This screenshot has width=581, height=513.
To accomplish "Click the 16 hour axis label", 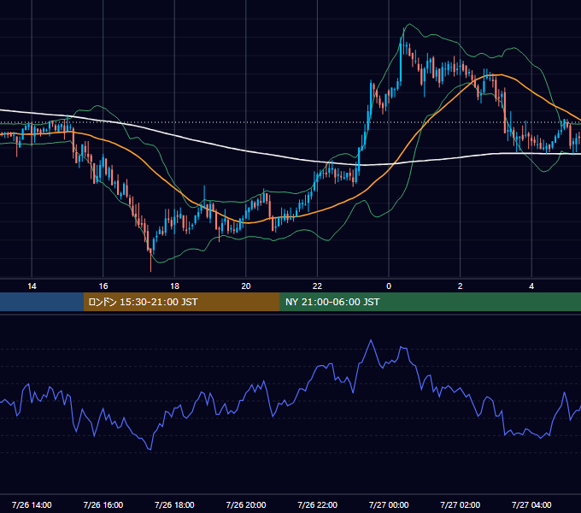I will point(103,286).
